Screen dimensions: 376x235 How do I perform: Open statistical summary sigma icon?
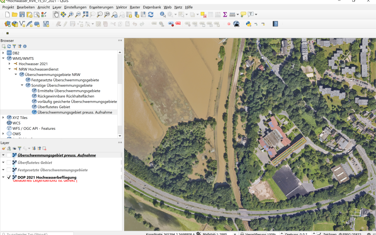click(x=225, y=15)
